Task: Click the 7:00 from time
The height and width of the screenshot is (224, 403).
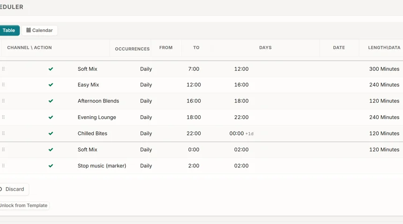Action: coord(194,69)
